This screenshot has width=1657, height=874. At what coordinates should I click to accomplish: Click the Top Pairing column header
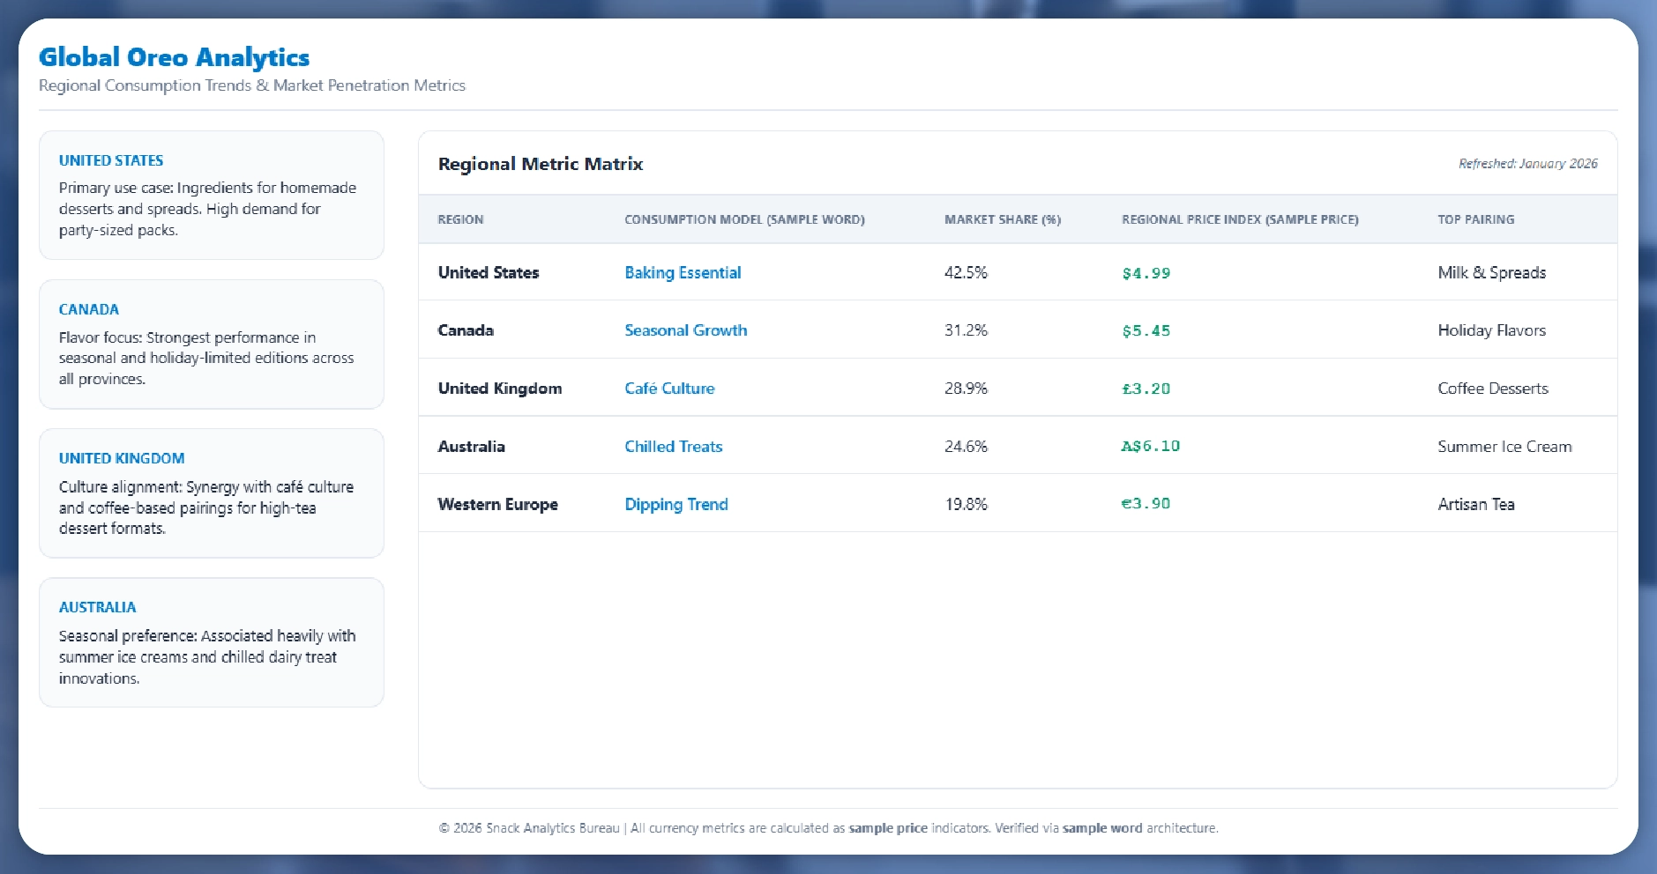click(1475, 219)
